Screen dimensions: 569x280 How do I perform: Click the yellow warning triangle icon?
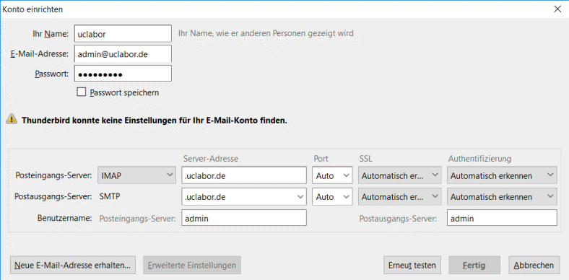coord(12,119)
